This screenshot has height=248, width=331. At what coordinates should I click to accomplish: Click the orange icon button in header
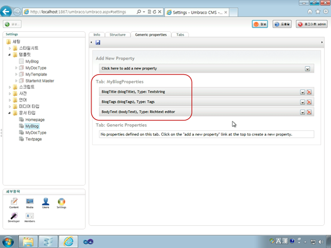point(260,24)
